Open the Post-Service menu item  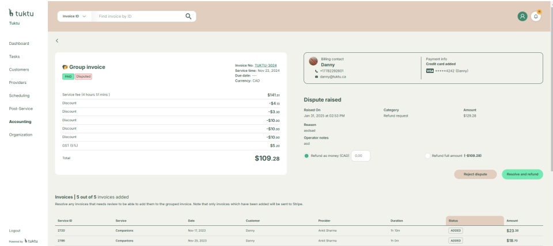coord(21,109)
